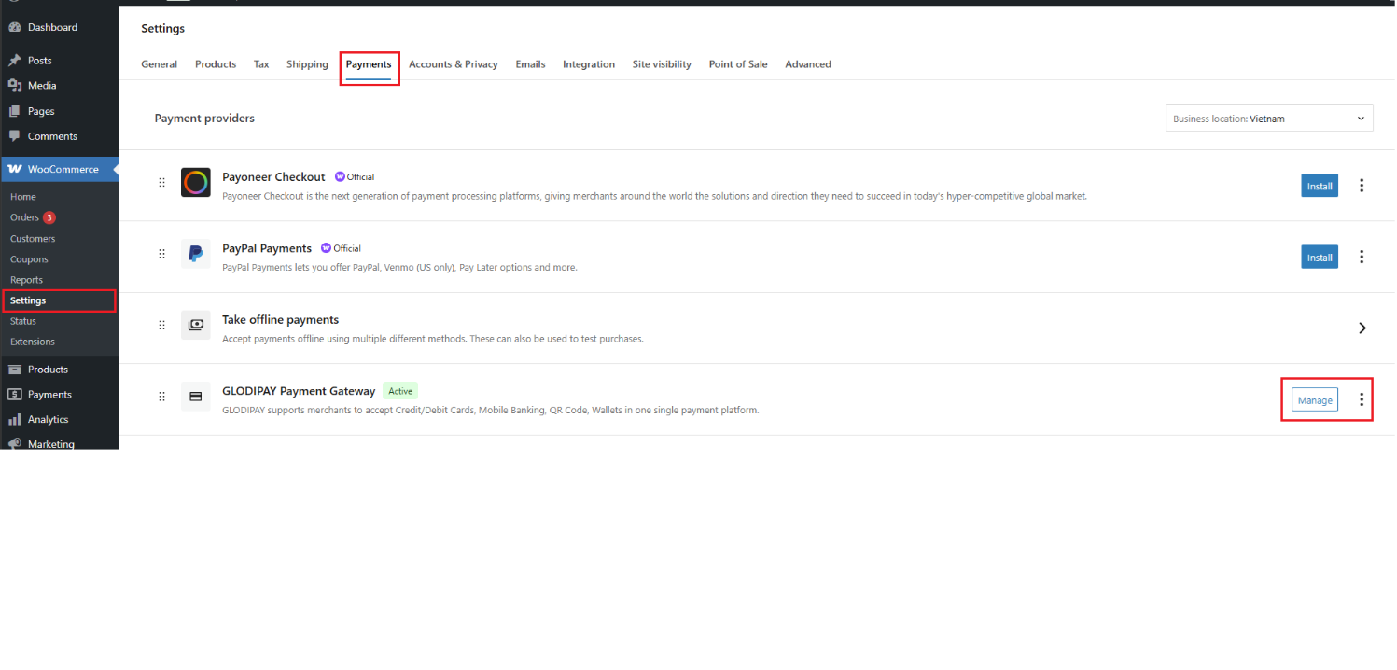Viewport: 1397px width, 670px height.
Task: Open GLODIPAY three-dot options menu
Action: pos(1362,399)
